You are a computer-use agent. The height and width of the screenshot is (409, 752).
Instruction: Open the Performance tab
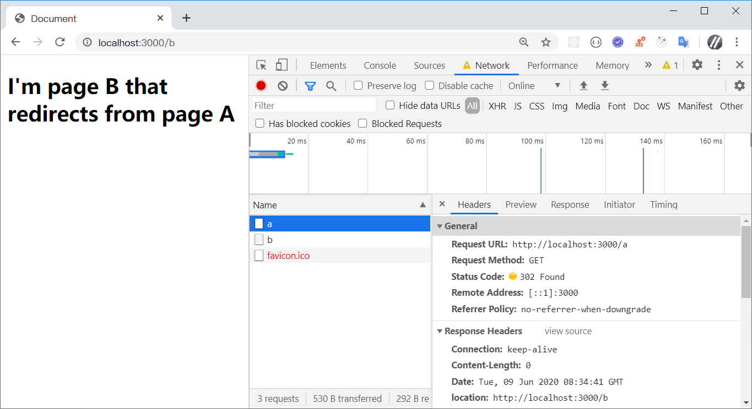[x=553, y=65]
